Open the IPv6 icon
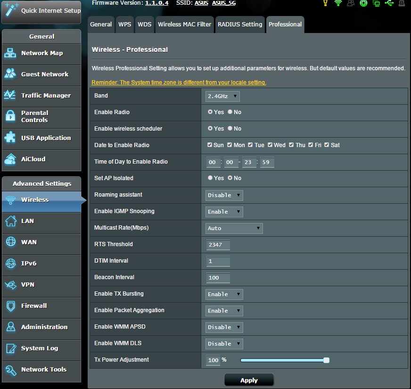This screenshot has height=389, width=411. tap(11, 264)
